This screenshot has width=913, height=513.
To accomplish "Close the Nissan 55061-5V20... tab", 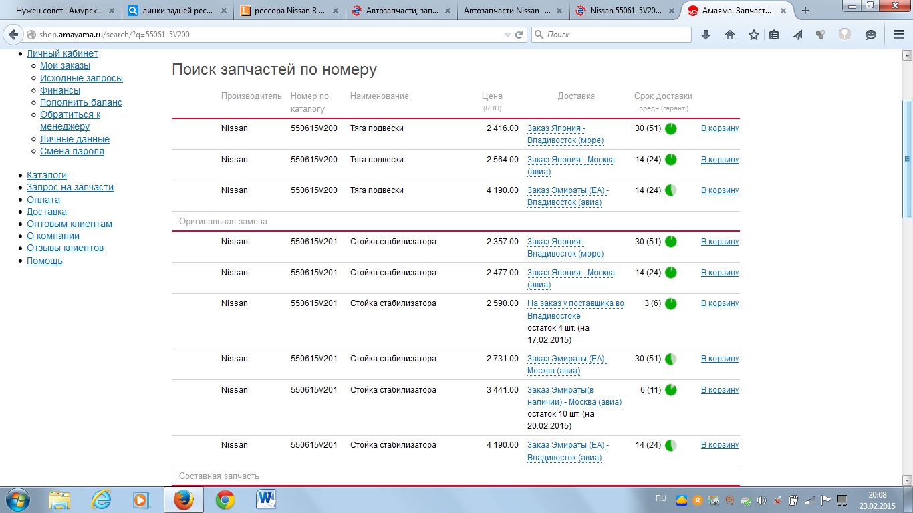I will click(671, 11).
